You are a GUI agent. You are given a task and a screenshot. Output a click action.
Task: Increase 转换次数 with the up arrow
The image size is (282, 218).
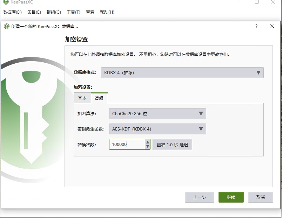click(148, 142)
